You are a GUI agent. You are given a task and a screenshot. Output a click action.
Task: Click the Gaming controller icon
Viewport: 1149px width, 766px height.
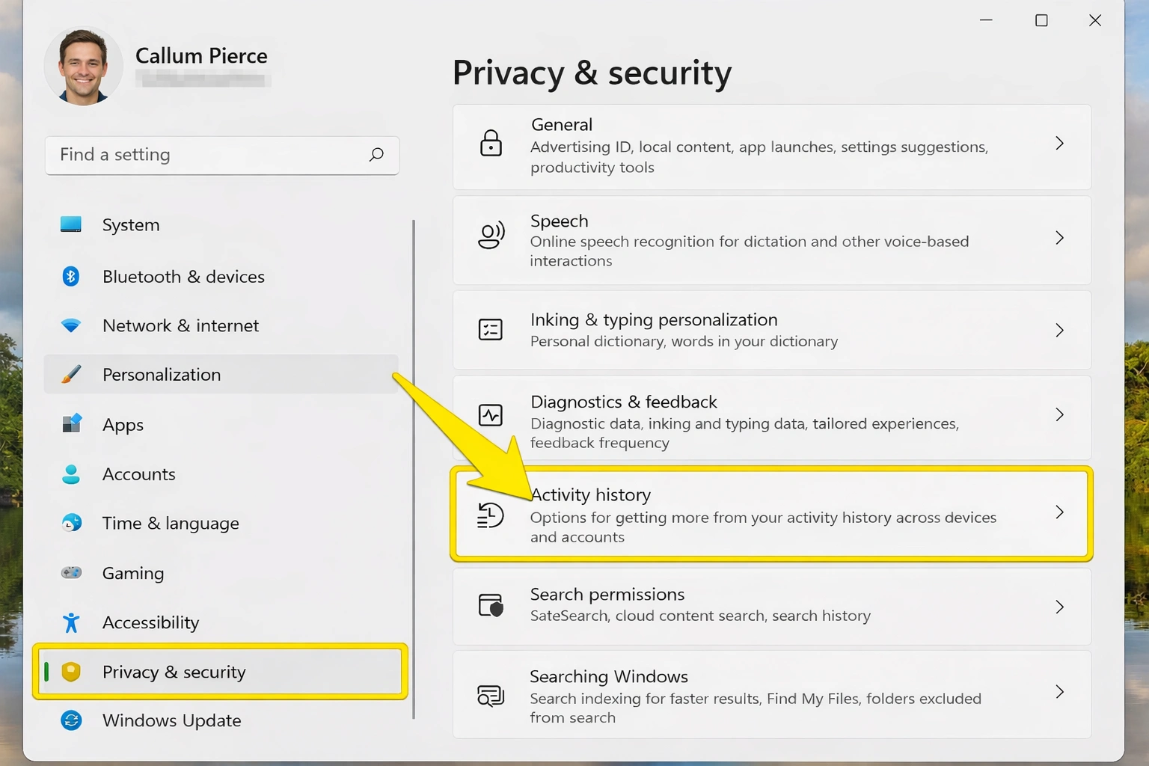click(x=70, y=572)
